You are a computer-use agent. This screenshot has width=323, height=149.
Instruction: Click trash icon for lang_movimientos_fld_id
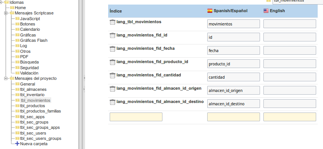(x=112, y=35)
